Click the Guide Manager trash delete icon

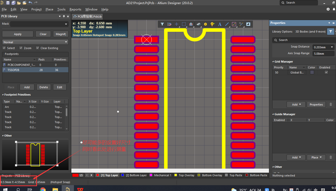[x=331, y=157]
